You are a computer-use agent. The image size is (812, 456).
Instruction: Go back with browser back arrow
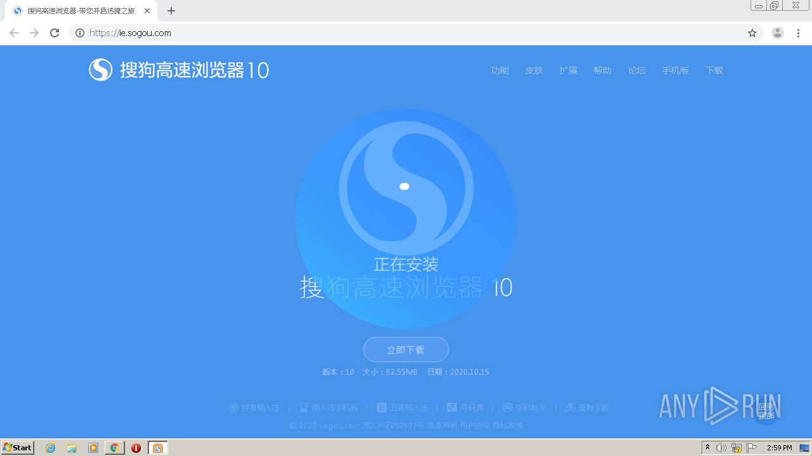(x=14, y=33)
